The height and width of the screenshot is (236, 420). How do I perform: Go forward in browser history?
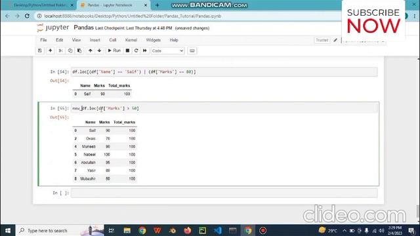point(17,16)
